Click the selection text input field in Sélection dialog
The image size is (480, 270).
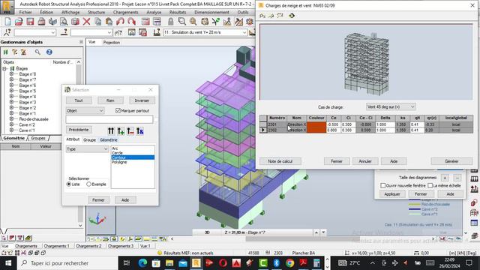pyautogui.click(x=109, y=119)
